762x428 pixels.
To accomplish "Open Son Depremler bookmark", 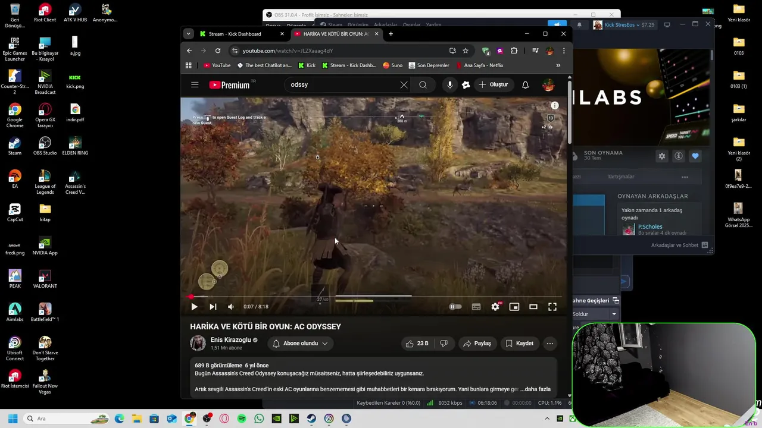I will pyautogui.click(x=429, y=65).
